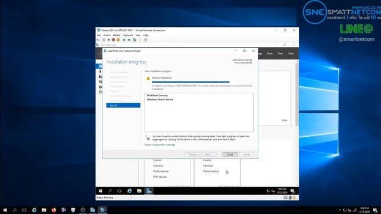Click the Checkpoint toolbar icon
This screenshot has width=381, height=214.
click(135, 40)
